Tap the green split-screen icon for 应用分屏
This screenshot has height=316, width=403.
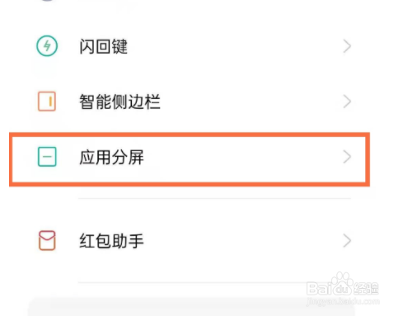tap(47, 157)
